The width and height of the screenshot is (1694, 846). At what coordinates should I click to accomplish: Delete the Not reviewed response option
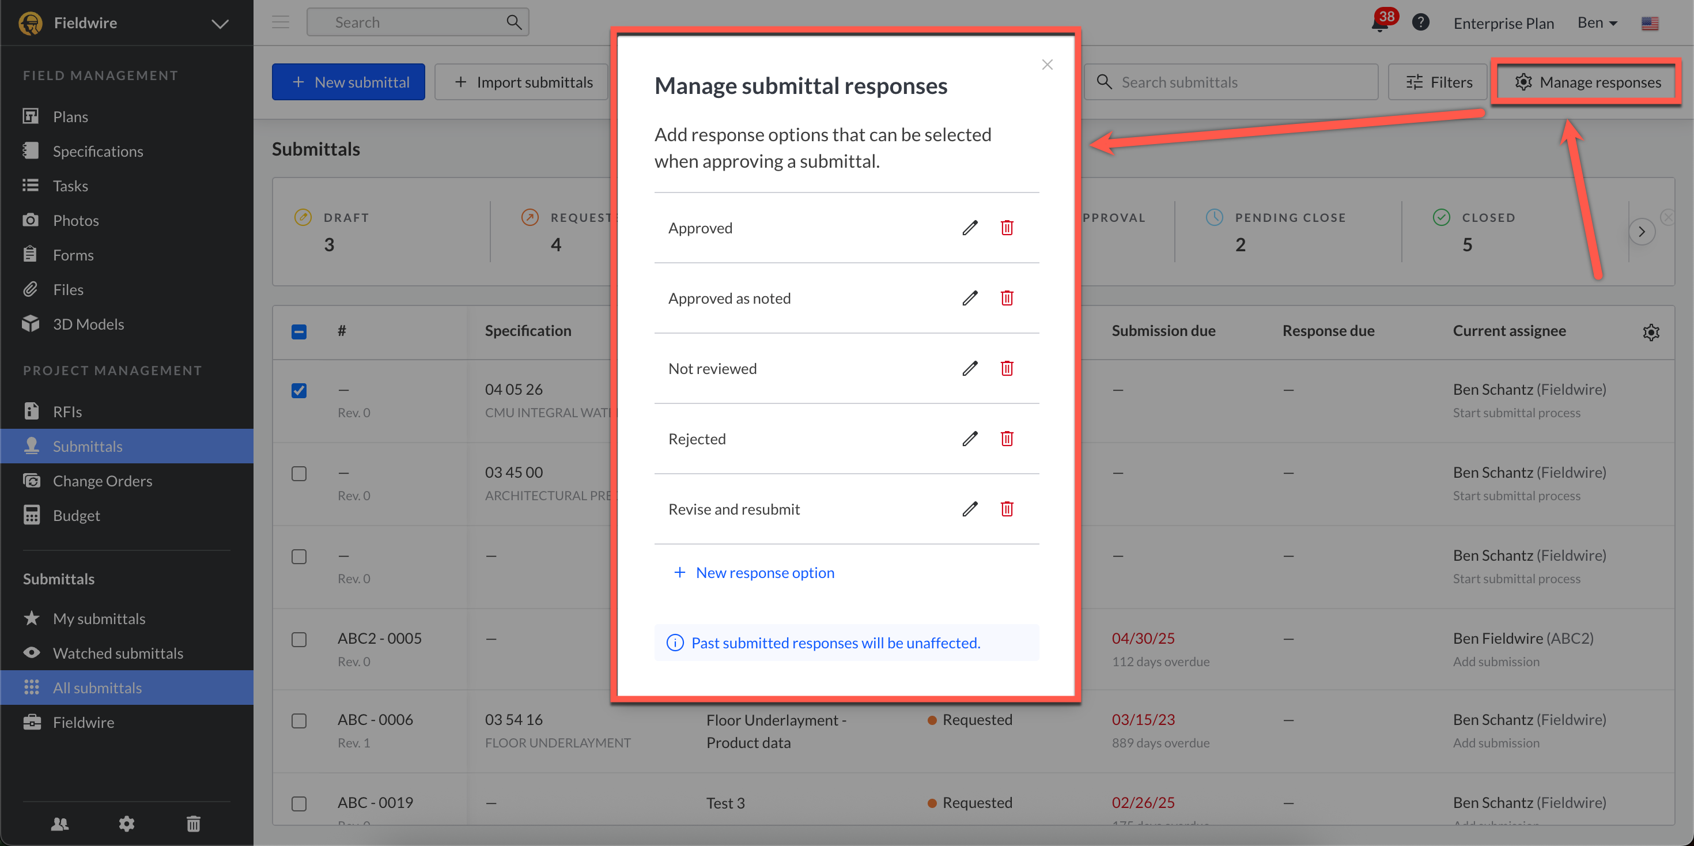(1006, 368)
